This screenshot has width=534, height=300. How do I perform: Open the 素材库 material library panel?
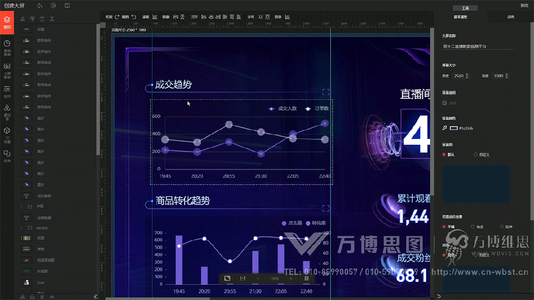coord(7,111)
